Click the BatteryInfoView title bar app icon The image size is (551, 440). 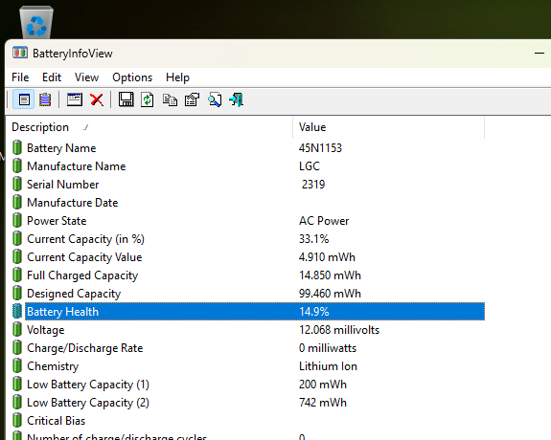pos(20,53)
